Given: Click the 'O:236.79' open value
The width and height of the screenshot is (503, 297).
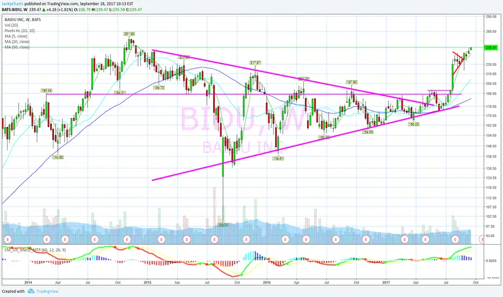Looking at the screenshot, I should [82, 10].
